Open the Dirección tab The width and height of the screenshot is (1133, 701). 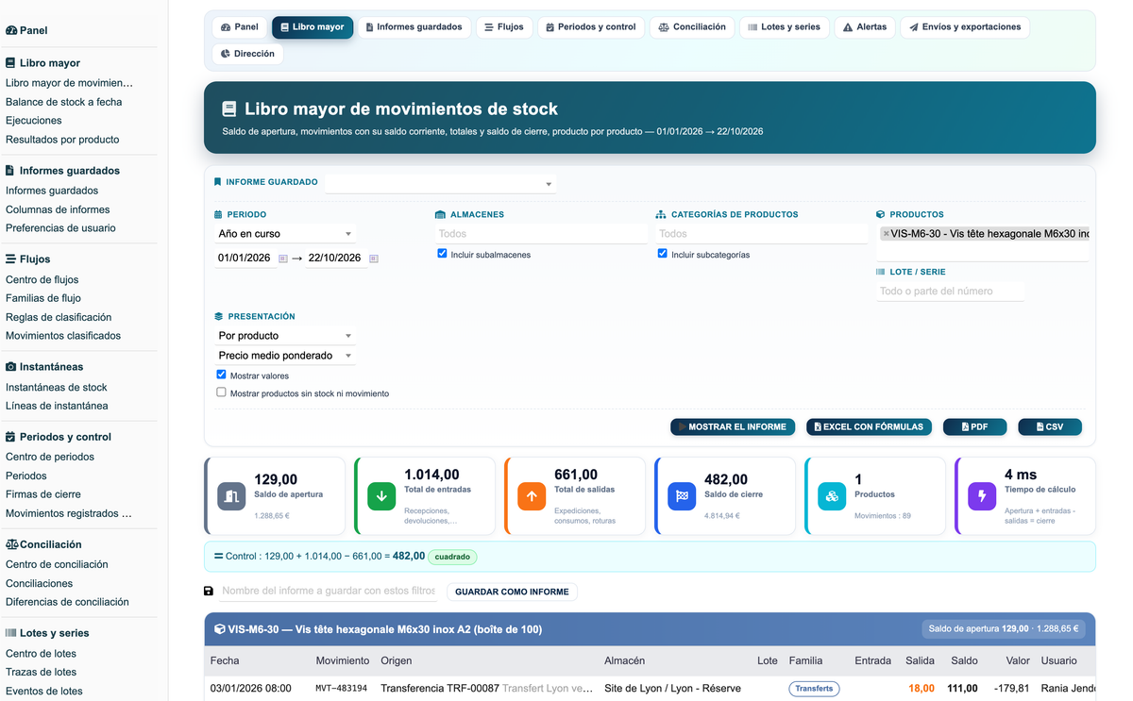coord(247,54)
